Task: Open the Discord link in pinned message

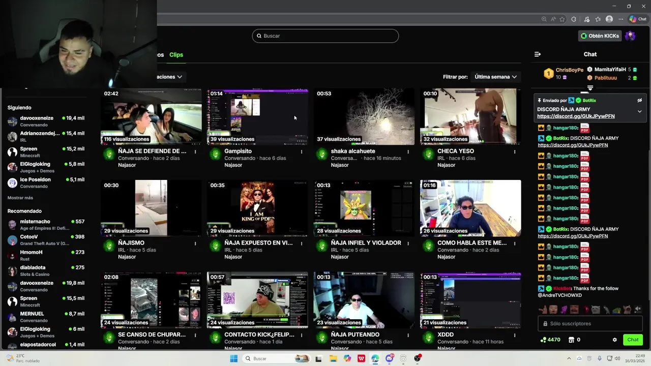Action: point(576,116)
